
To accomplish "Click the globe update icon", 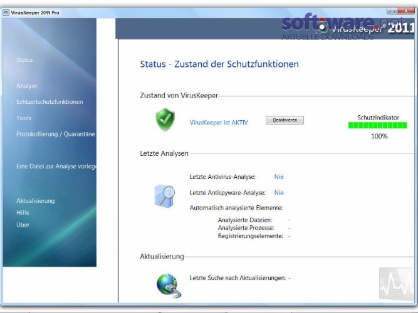I will click(169, 286).
